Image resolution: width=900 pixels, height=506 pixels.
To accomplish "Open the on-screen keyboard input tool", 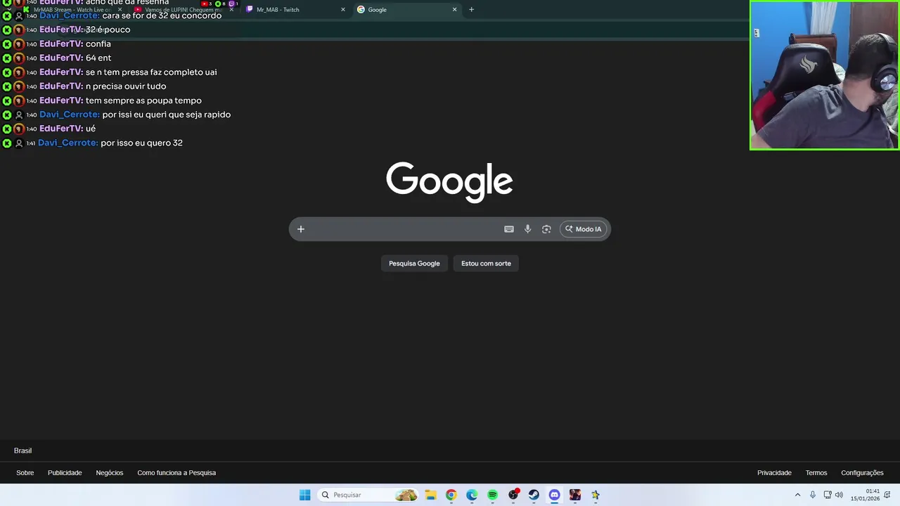I will coord(509,229).
